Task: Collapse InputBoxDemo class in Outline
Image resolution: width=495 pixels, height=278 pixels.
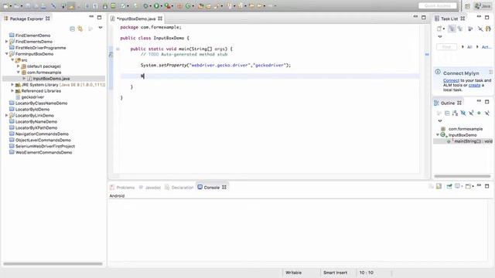Action: 438,135
